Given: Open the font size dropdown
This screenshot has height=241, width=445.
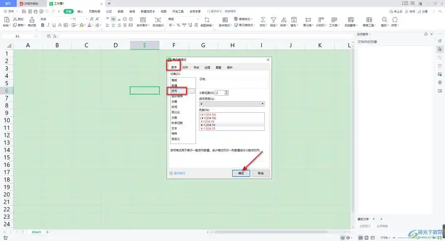Looking at the screenshot, I should click(x=87, y=19).
